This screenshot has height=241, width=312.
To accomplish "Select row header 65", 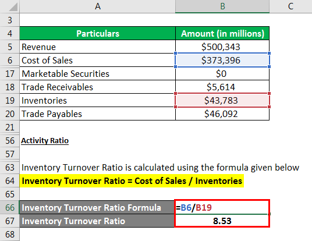I will tap(10, 194).
